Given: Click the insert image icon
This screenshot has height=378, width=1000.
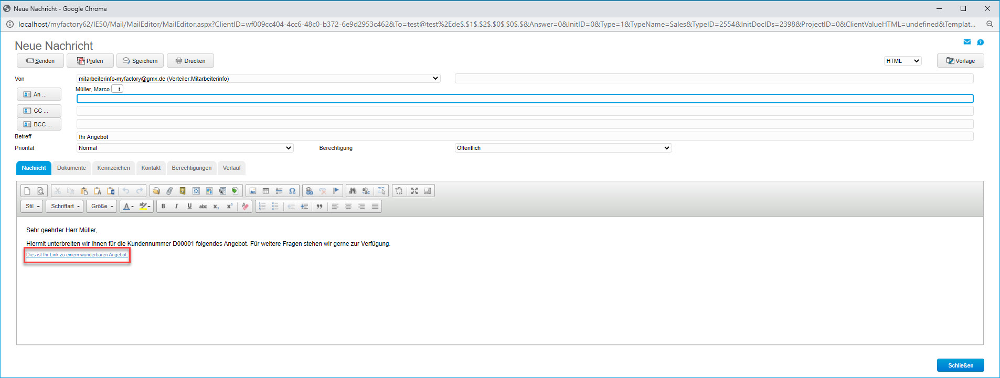Looking at the screenshot, I should pos(252,191).
